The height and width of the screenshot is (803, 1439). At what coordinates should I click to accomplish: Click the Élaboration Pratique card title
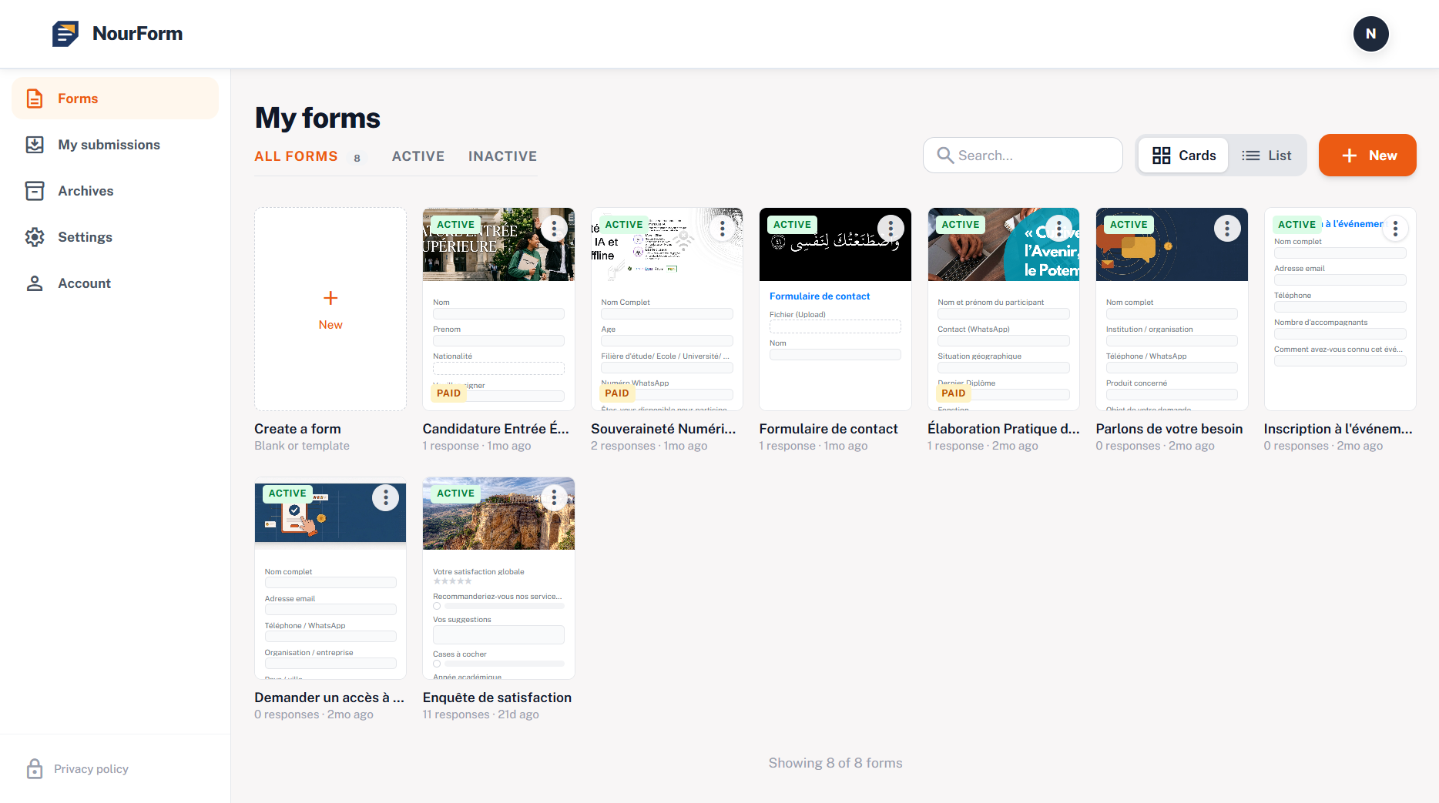click(1004, 429)
